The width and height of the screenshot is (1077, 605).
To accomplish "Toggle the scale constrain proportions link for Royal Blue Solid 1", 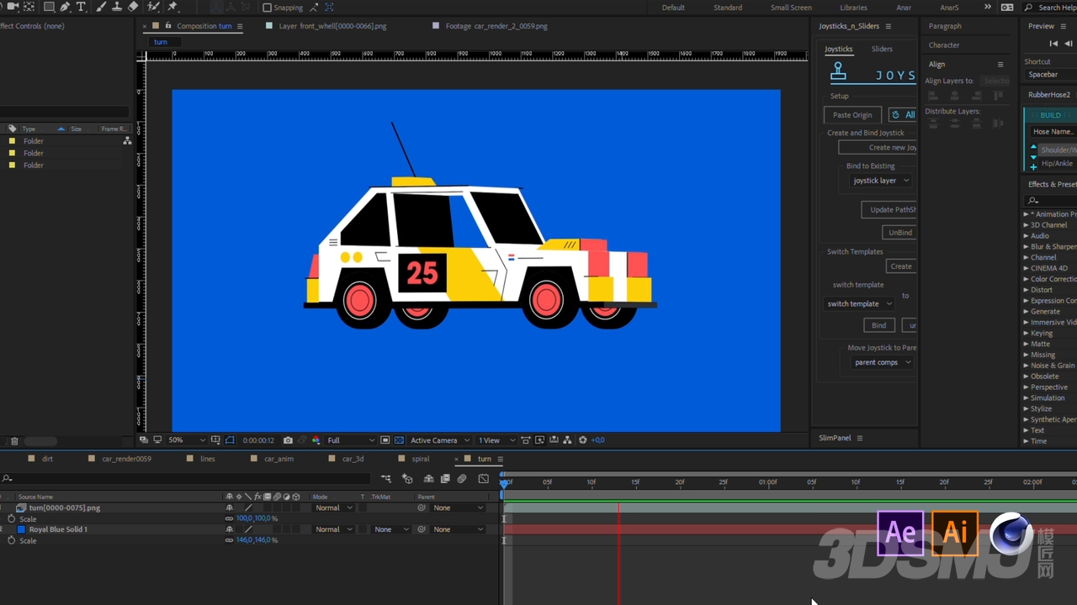I will [230, 540].
